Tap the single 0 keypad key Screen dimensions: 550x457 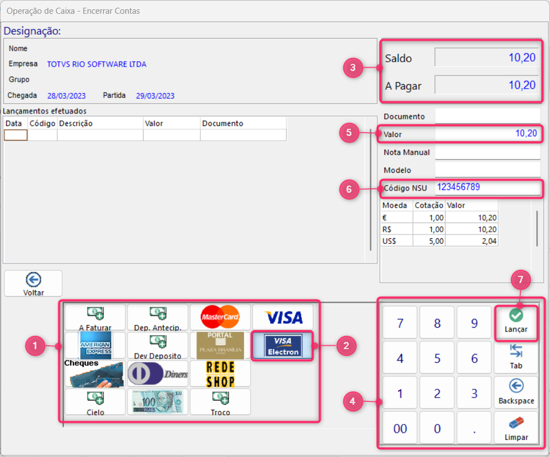(x=437, y=428)
